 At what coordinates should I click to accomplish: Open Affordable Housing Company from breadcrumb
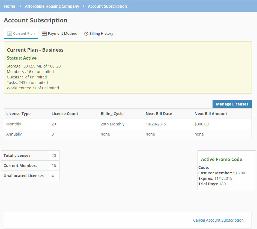click(x=52, y=6)
